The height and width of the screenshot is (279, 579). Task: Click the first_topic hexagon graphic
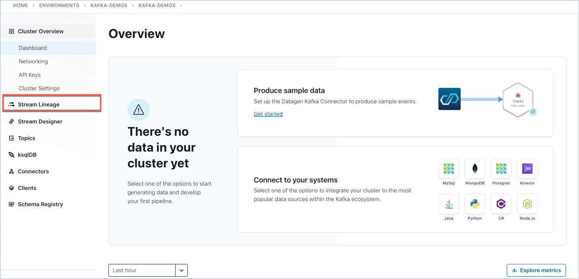518,100
